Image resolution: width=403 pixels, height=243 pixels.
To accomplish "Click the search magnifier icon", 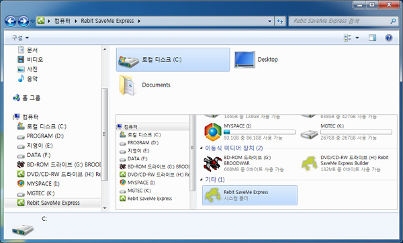I will tap(393, 21).
